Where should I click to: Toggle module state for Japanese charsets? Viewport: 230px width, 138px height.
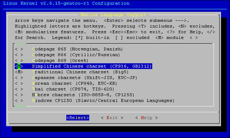(x=19, y=78)
